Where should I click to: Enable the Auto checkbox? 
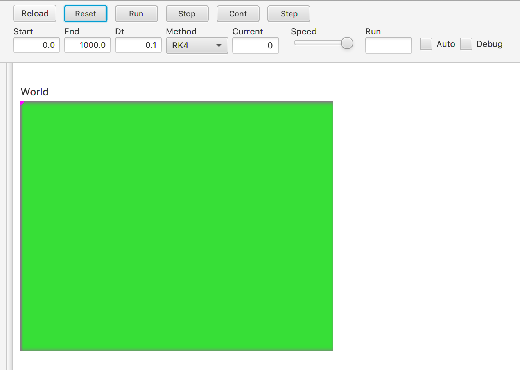426,44
